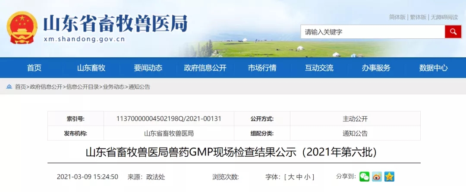The height and width of the screenshot is (192, 466).
Task: Click the 组配分类 label cell
Action: [x=262, y=133]
